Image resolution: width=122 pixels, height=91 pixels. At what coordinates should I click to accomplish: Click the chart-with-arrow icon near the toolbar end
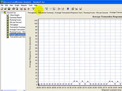pyautogui.click(x=77, y=9)
